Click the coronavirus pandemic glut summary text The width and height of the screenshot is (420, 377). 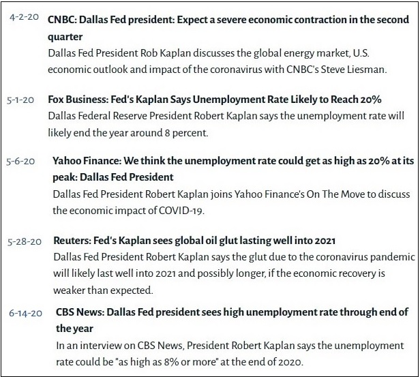click(x=234, y=273)
